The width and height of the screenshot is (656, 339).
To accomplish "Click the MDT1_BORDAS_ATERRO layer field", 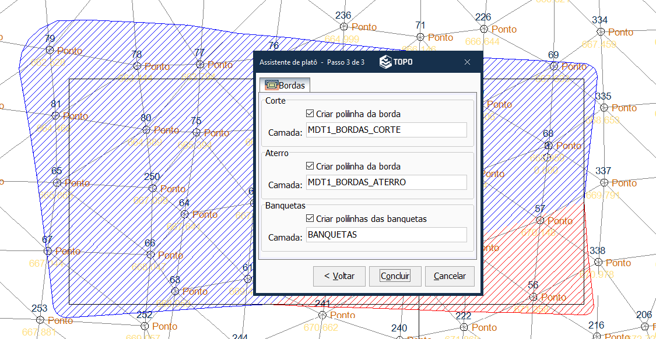I will pos(386,182).
